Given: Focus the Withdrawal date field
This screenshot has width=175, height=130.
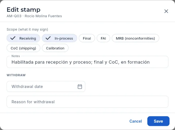Looking at the screenshot, I should (x=46, y=87).
